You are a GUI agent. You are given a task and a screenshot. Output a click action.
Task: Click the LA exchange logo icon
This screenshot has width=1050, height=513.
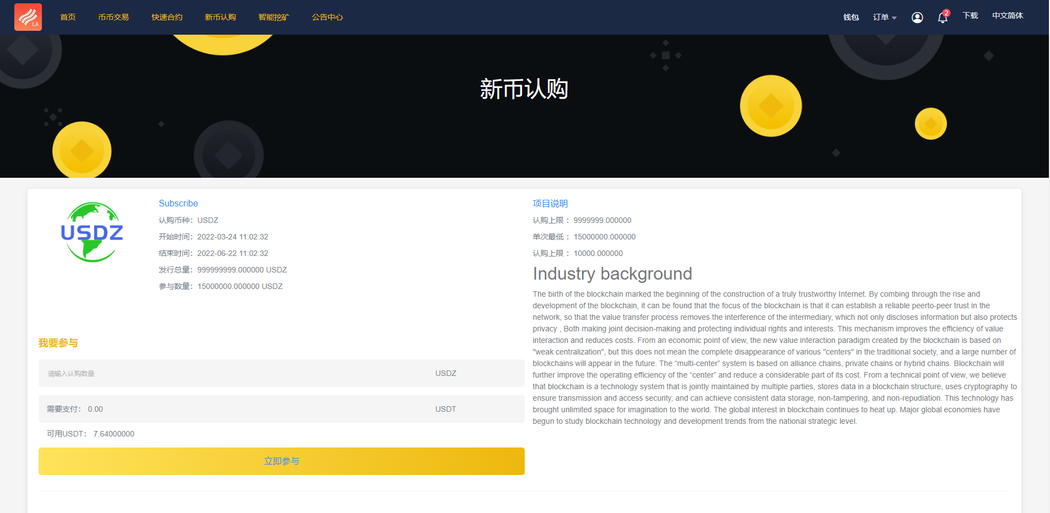click(28, 17)
